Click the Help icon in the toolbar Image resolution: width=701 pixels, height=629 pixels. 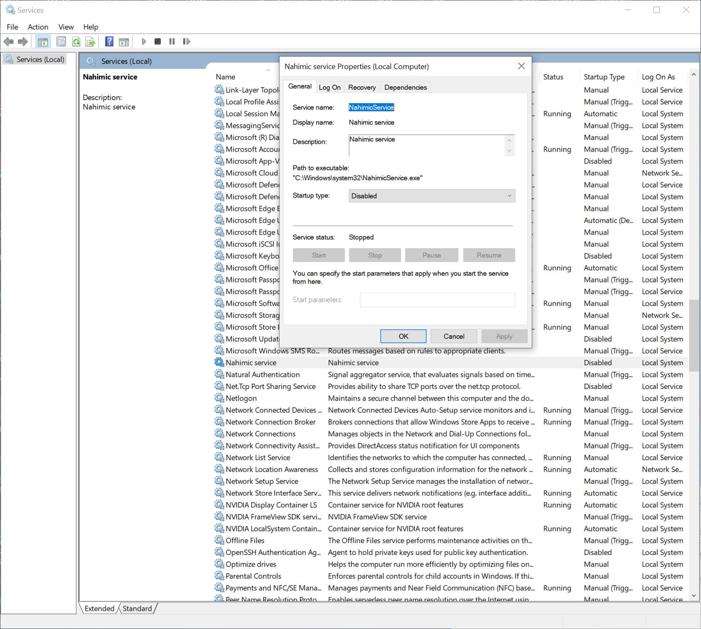click(x=109, y=41)
